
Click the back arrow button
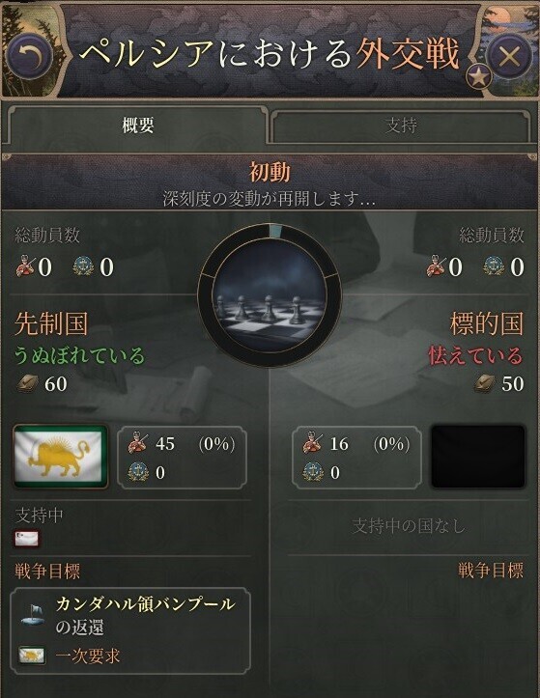pyautogui.click(x=30, y=57)
